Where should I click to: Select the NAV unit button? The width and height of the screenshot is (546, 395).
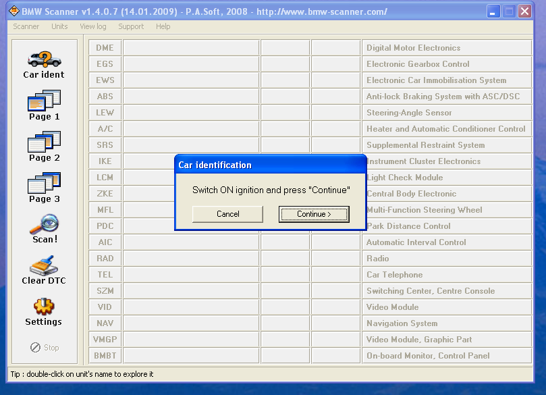pyautogui.click(x=105, y=323)
